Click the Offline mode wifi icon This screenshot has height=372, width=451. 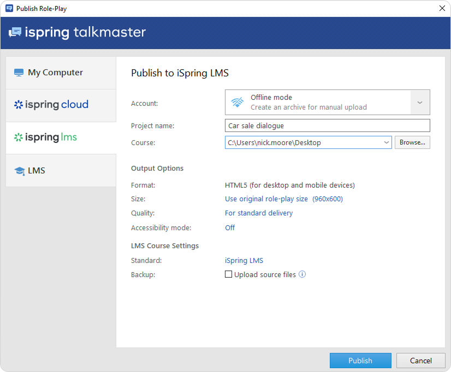[x=238, y=103]
